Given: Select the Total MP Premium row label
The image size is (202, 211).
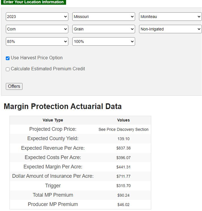Looking at the screenshot, I should 53,195.
